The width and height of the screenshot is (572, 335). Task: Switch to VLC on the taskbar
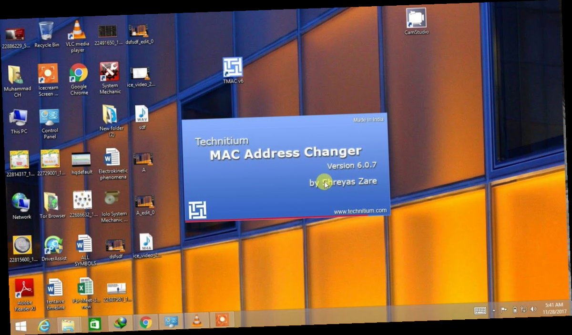[196, 320]
